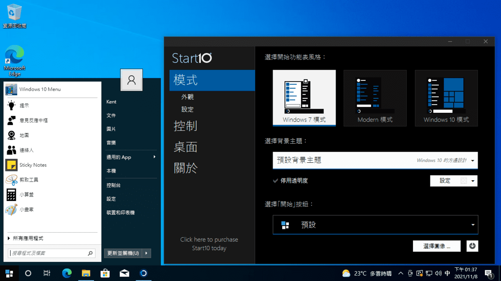
Task: Click the purchase Start10 today link
Action: coord(209,244)
